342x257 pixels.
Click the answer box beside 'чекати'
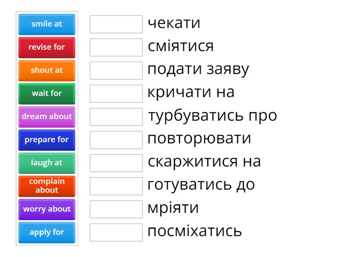coord(116,24)
